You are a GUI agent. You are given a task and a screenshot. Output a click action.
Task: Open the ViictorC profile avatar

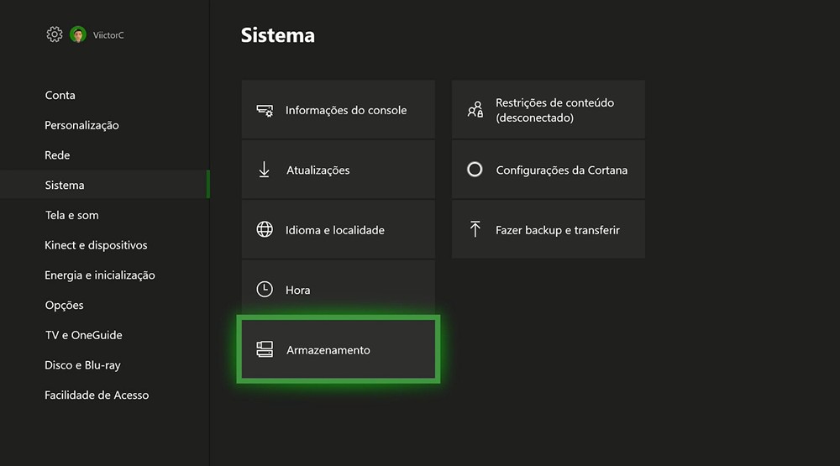(x=78, y=34)
